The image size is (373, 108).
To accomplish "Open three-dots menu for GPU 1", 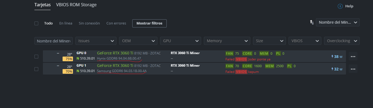I will pyautogui.click(x=353, y=69).
